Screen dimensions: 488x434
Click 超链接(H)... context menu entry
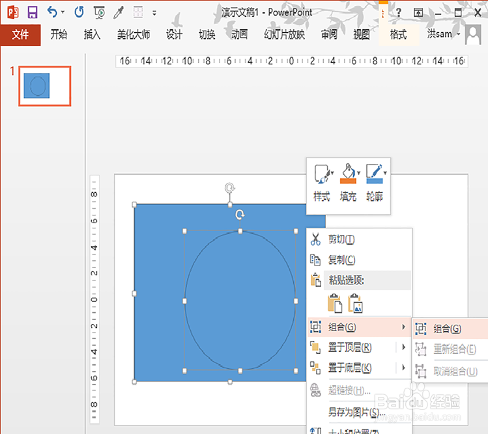tap(360, 390)
